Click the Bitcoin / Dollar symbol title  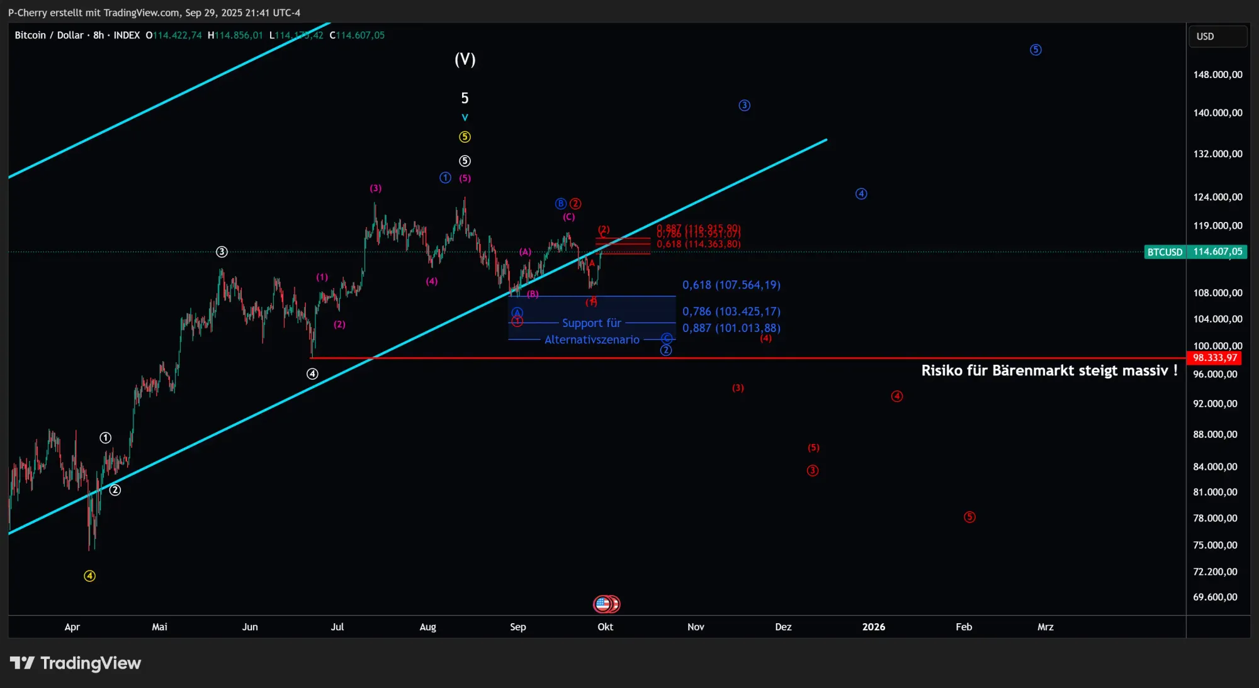49,35
